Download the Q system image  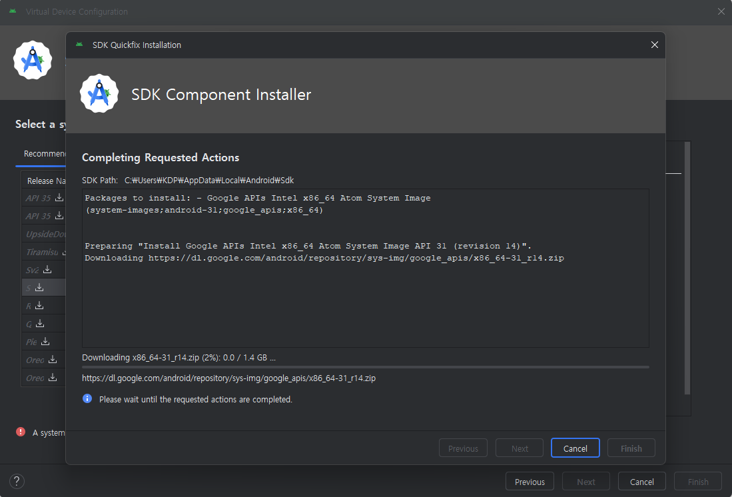pos(40,323)
